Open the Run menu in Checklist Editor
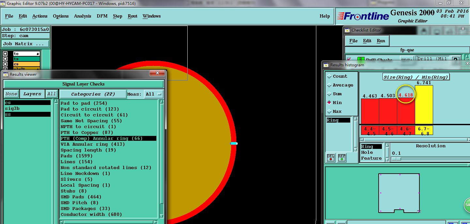470x224 pixels. (x=381, y=41)
